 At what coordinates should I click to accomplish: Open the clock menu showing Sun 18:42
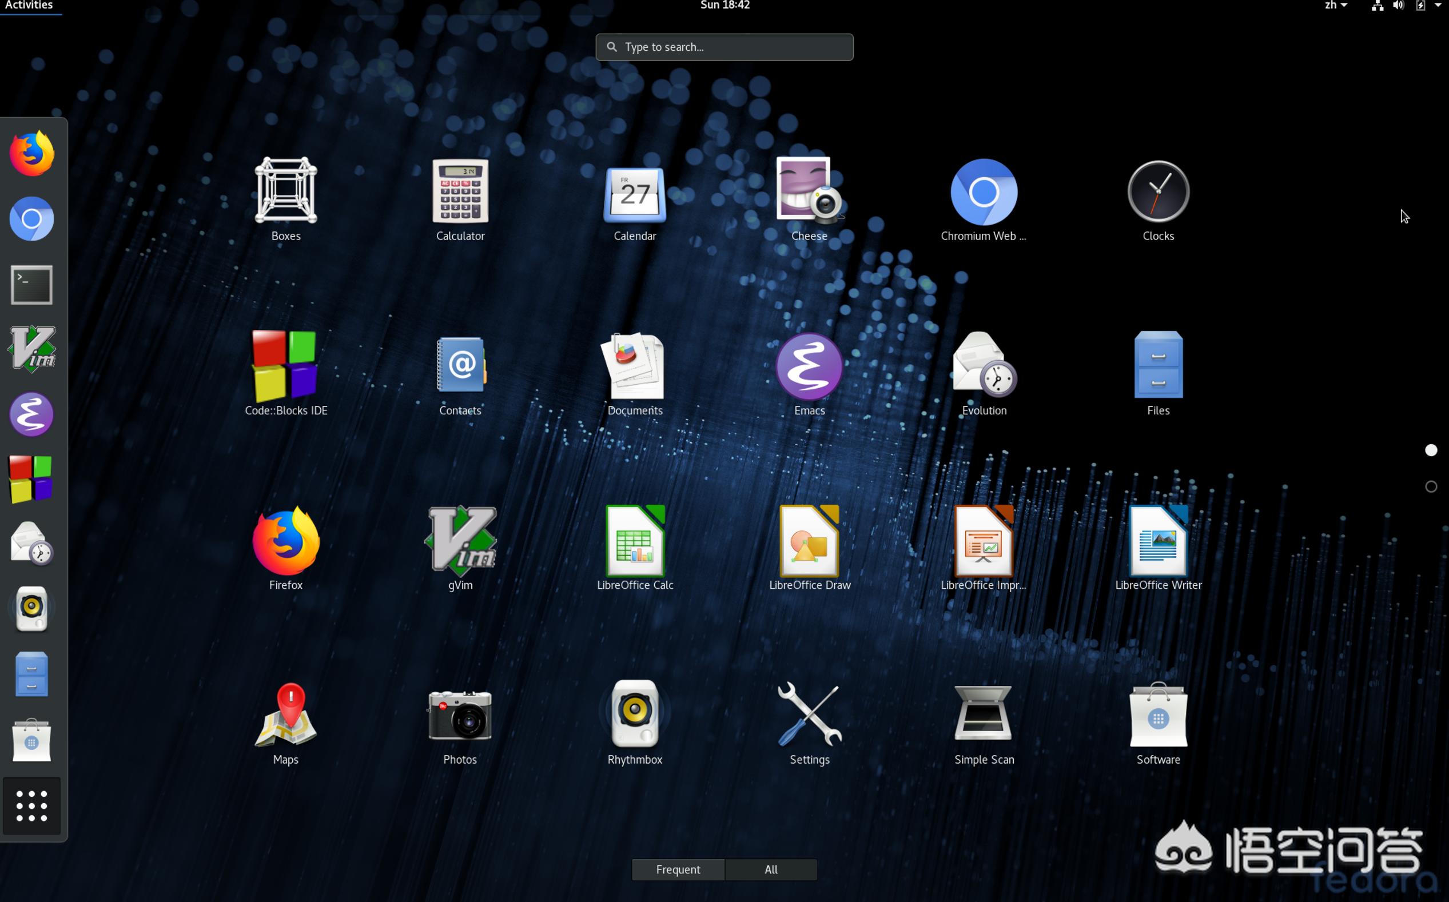724,5
